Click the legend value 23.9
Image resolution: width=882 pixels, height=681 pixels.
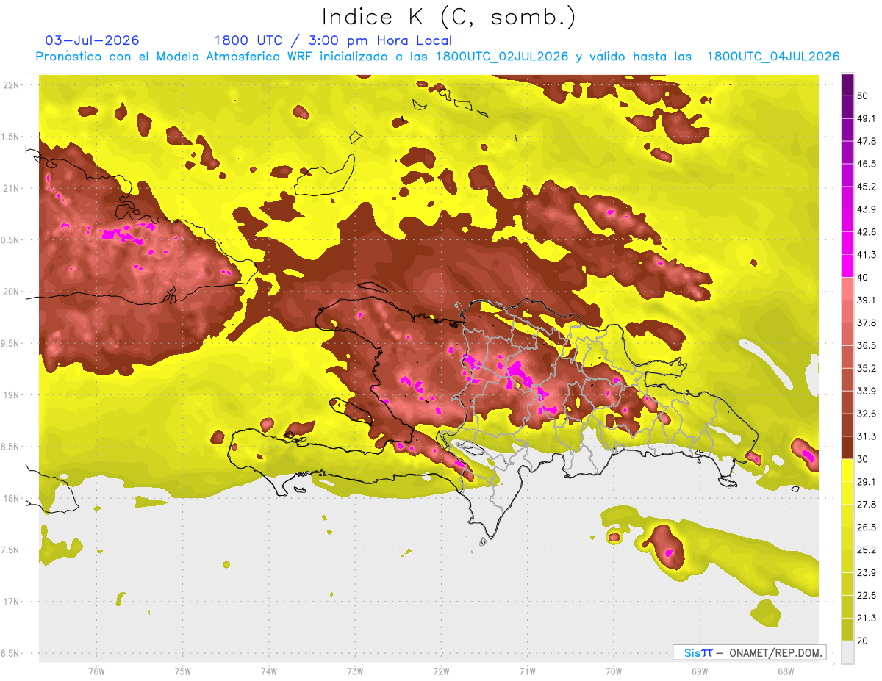coord(867,573)
